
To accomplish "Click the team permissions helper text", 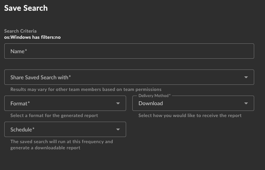I will pyautogui.click(x=86, y=89).
